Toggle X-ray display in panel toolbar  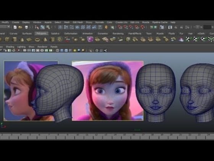(x=97, y=51)
